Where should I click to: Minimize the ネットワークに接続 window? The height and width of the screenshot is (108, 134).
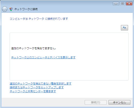(116, 4)
